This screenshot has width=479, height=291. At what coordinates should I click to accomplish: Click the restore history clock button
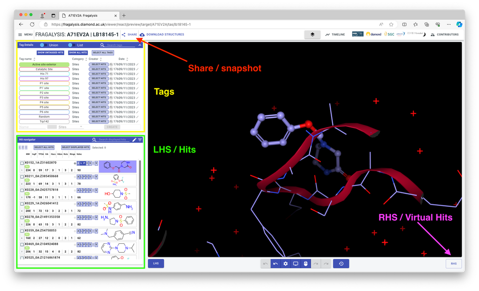(341, 264)
